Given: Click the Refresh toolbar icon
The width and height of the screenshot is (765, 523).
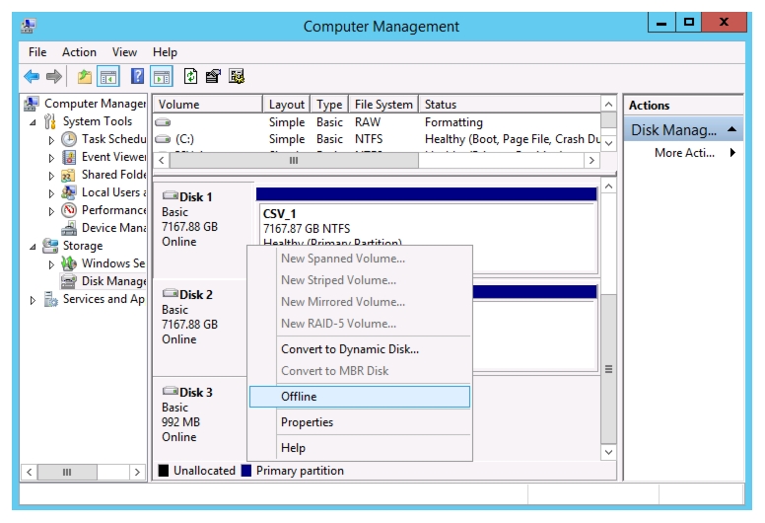Looking at the screenshot, I should pos(190,76).
